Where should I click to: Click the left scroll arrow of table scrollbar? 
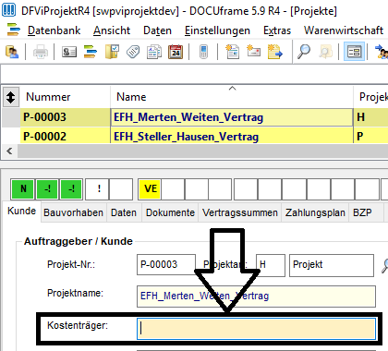click(x=9, y=151)
